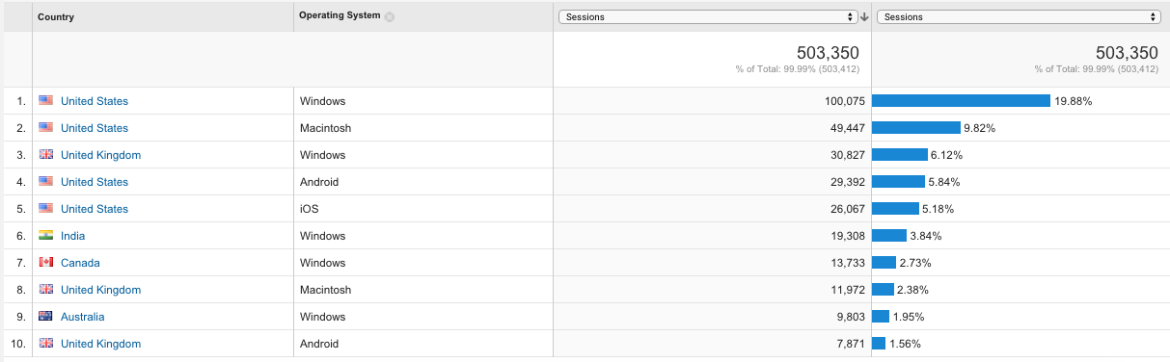This screenshot has height=362, width=1170.
Task: Click the United States flag in row 1
Action: pyautogui.click(x=45, y=101)
